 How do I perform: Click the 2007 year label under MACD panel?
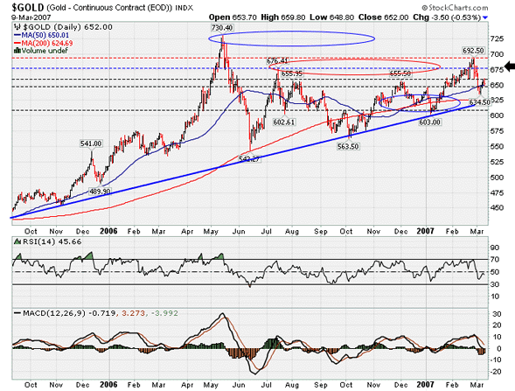tap(425, 384)
